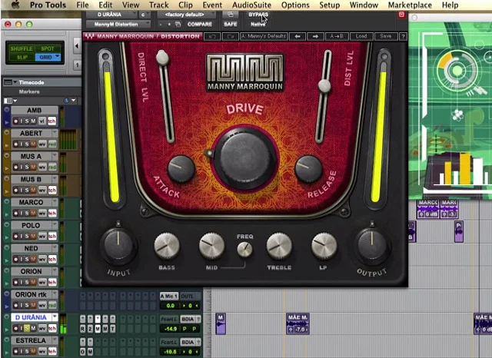Open the insert position 'c' selector
Screen dimensions: 492x358
tap(145, 15)
